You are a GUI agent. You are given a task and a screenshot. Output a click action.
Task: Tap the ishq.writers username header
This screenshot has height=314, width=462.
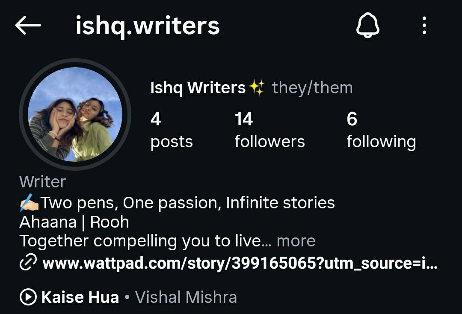coord(147,26)
